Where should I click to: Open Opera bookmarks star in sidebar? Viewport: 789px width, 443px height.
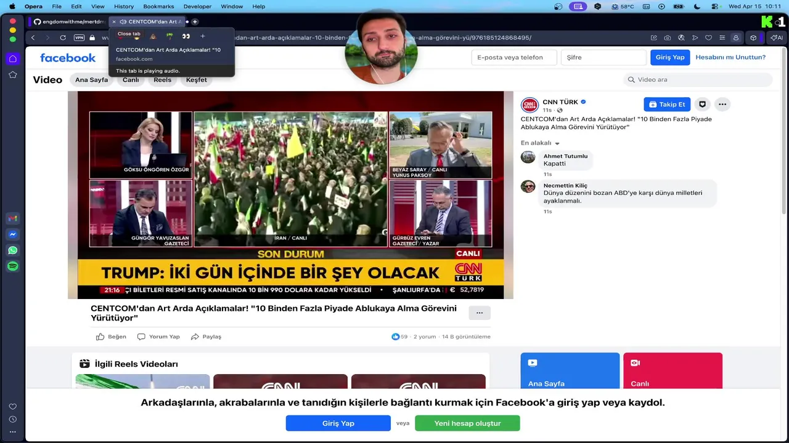pyautogui.click(x=12, y=74)
